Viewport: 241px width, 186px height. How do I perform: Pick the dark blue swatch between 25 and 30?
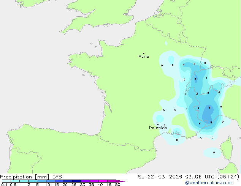coord(77,181)
